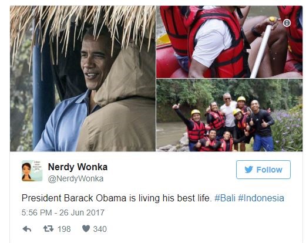This screenshot has height=243, width=306.
Task: Open the group rafting team photo
Action: point(229,115)
